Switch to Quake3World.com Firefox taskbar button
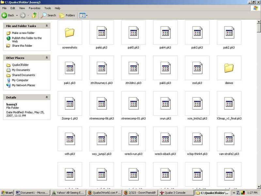The image size is (261, 196). click(104, 193)
